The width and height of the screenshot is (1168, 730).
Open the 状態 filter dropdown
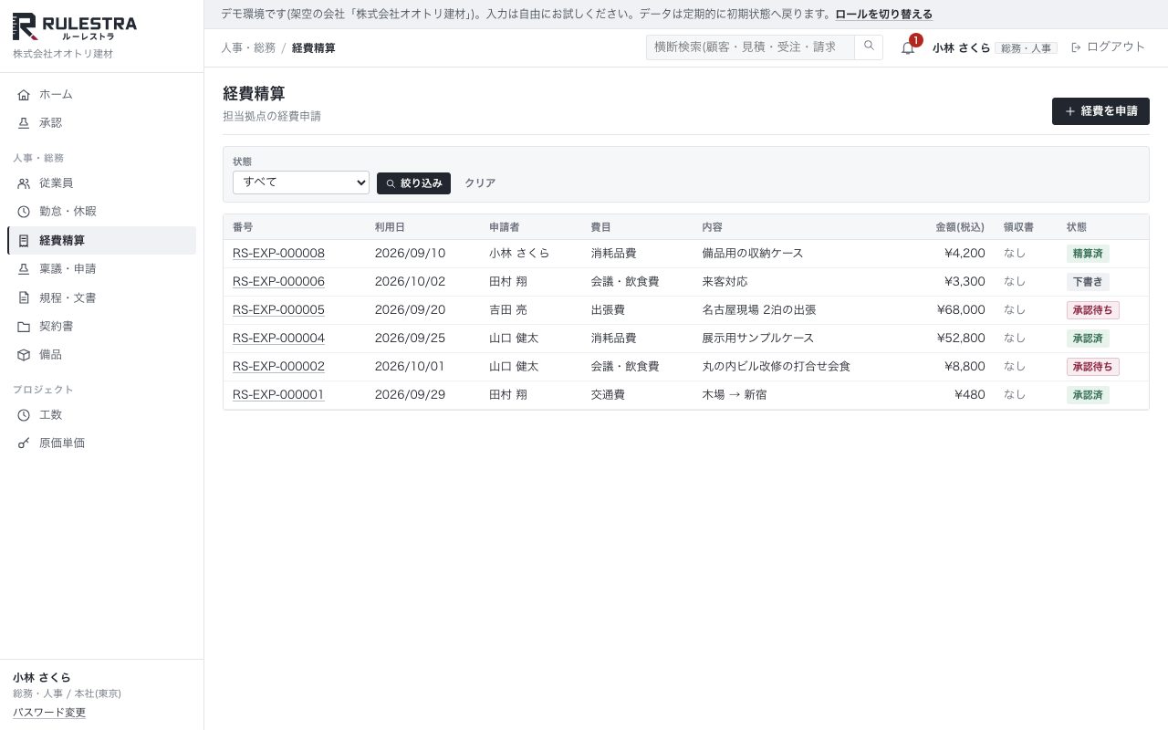tap(301, 182)
